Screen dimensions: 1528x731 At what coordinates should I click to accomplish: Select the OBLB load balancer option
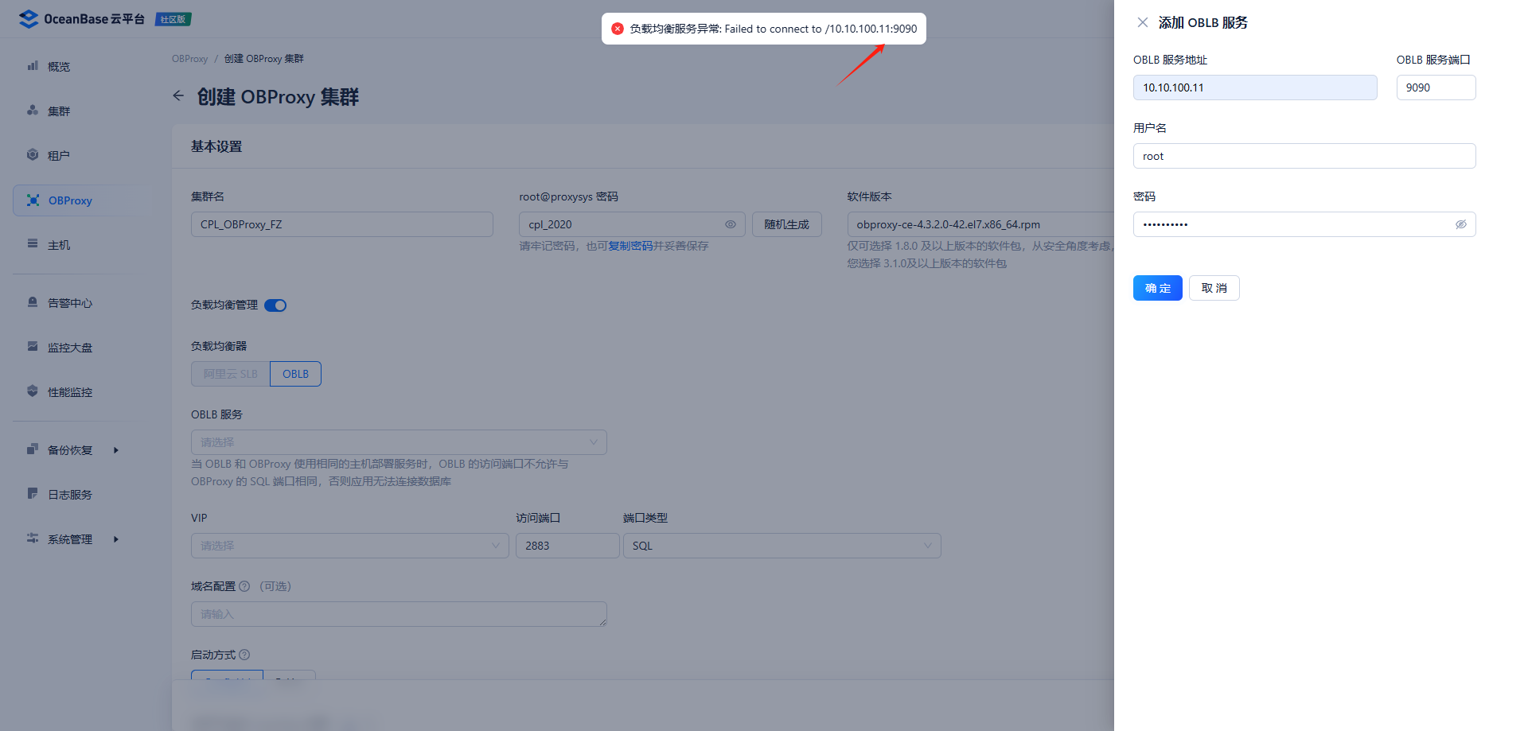(295, 374)
